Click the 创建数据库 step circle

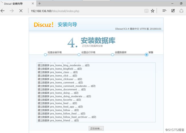click(112, 55)
